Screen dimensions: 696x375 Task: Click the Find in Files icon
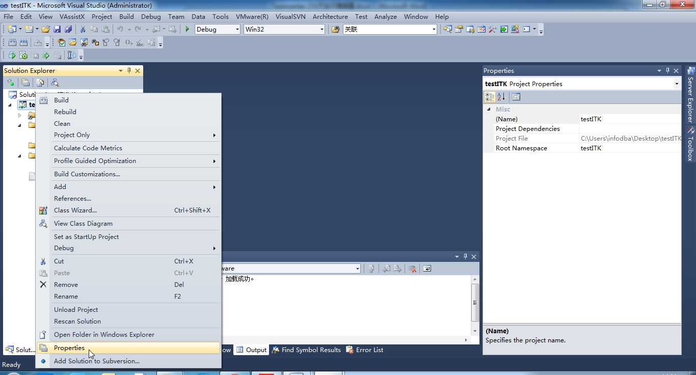point(336,30)
